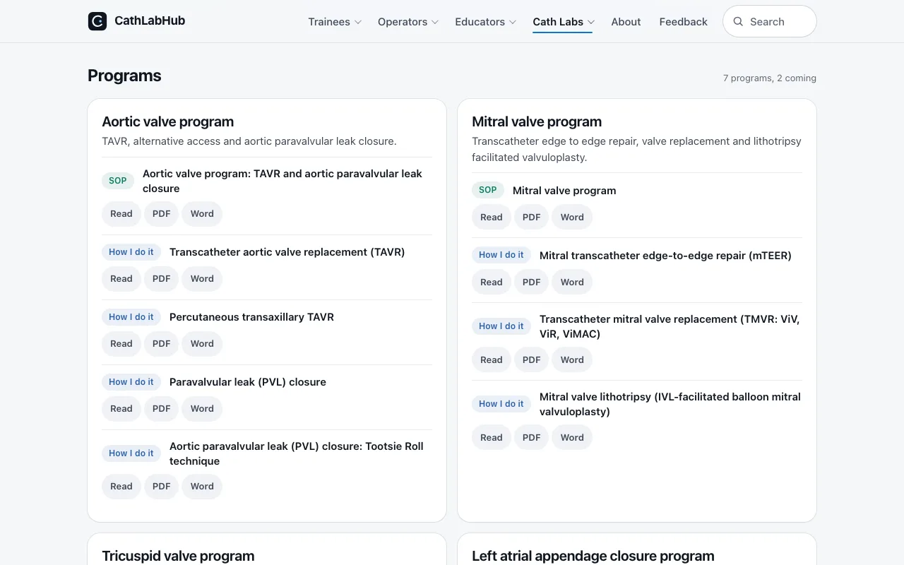This screenshot has width=904, height=565.
Task: Go to the About page
Action: click(x=626, y=22)
